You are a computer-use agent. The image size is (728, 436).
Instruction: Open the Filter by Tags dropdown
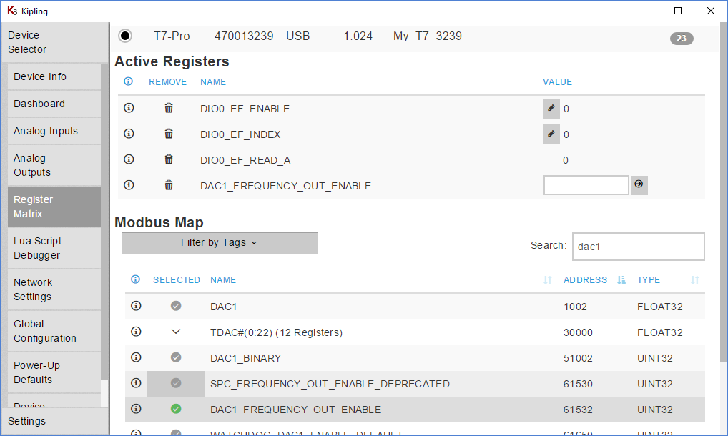(x=220, y=243)
